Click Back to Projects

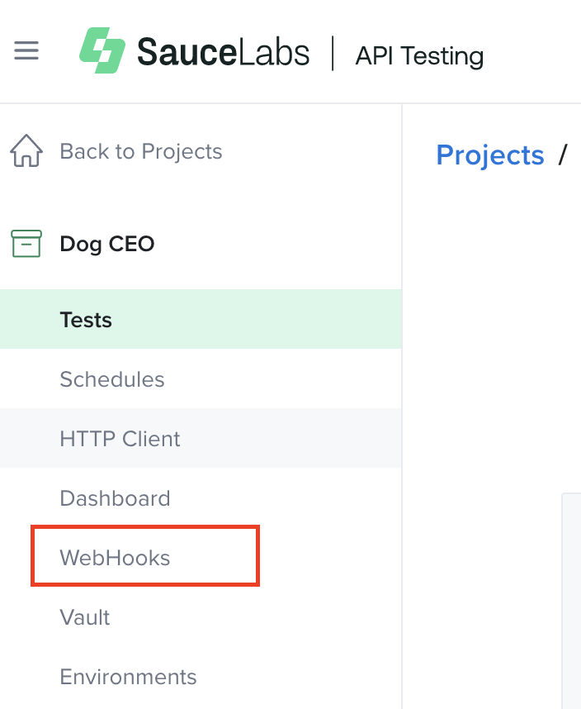[140, 151]
